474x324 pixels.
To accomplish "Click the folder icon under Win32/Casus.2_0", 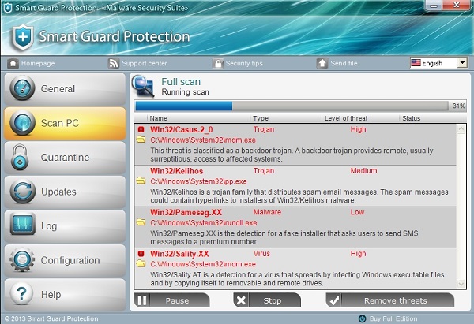I will [141, 140].
